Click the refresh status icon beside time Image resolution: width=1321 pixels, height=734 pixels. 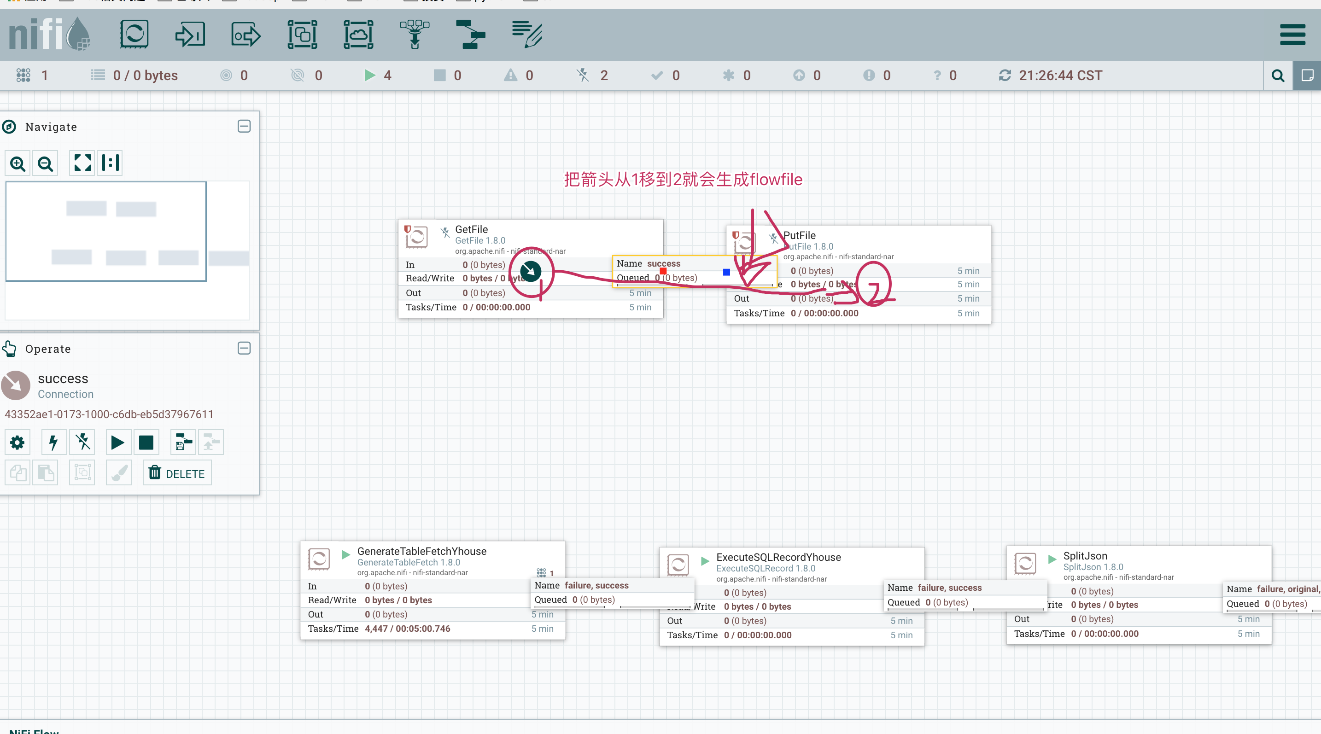click(1005, 76)
